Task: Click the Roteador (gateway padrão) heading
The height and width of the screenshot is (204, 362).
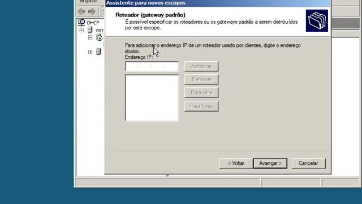Action: click(x=150, y=15)
